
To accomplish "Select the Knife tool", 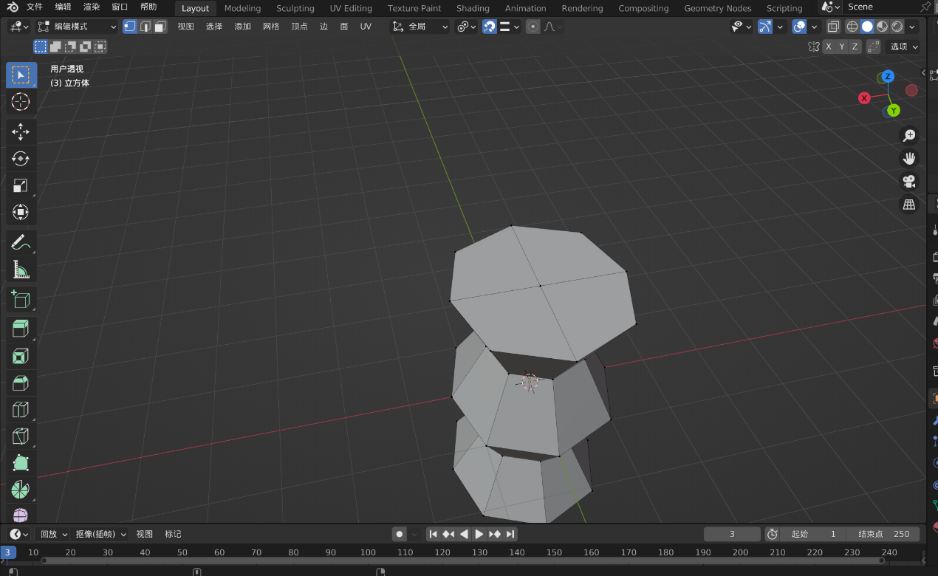I will pos(21,436).
